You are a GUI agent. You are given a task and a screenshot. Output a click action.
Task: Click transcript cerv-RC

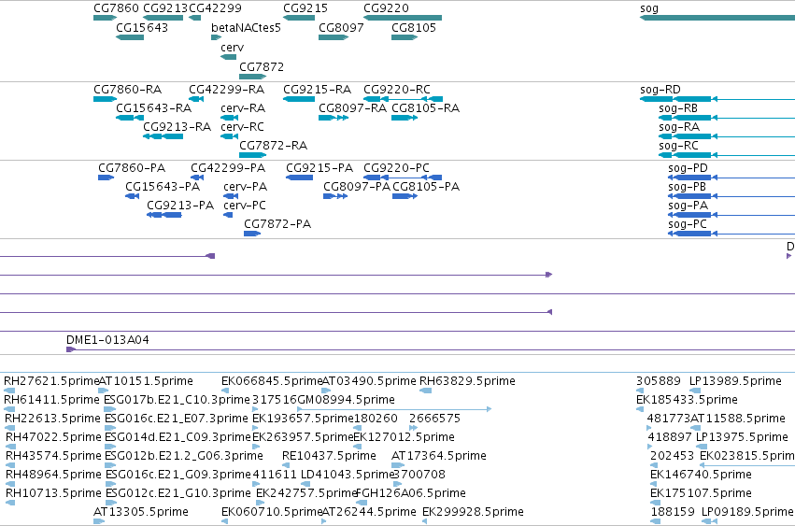point(229,136)
